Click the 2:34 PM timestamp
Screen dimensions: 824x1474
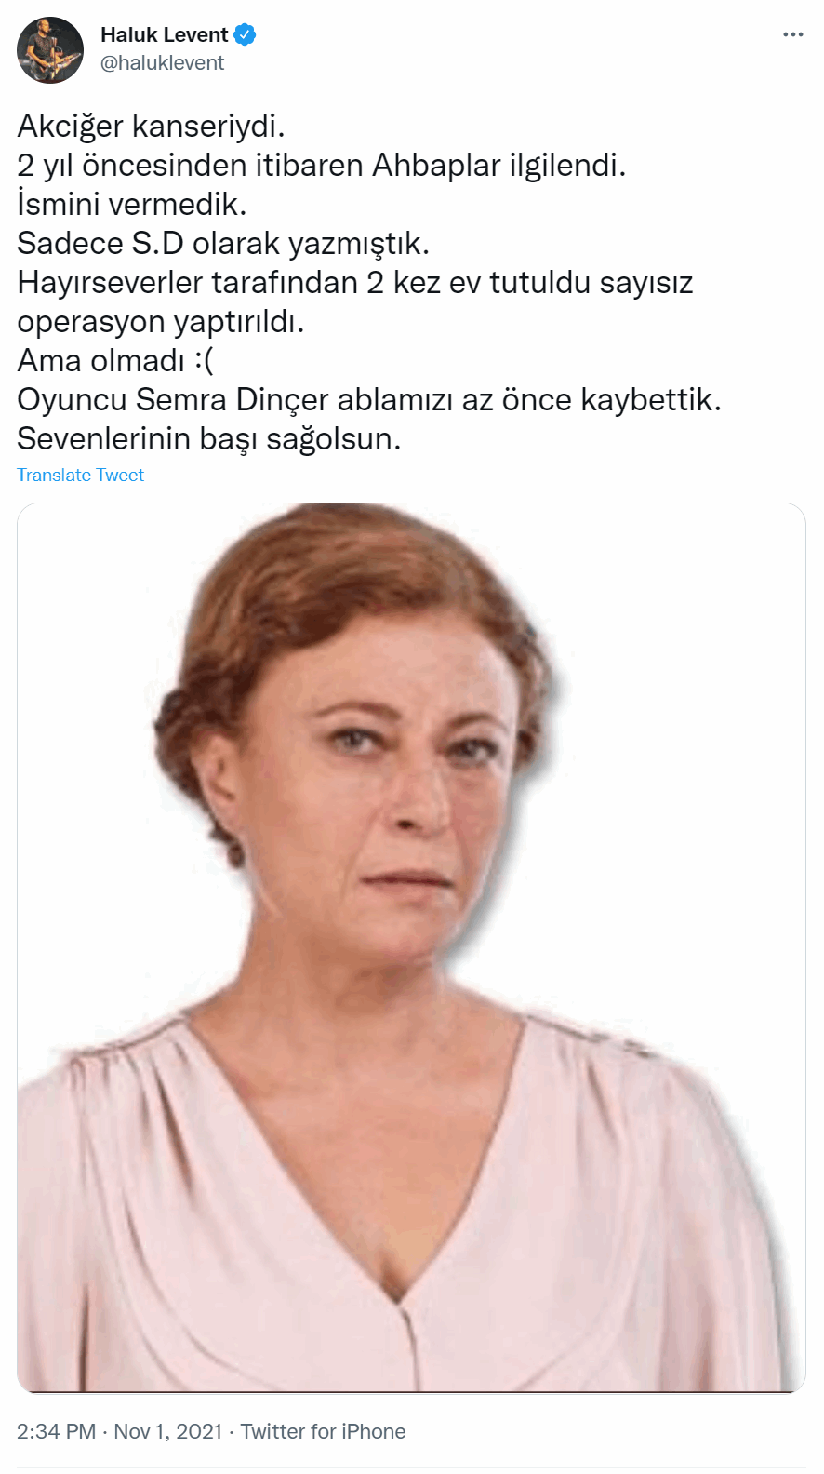click(x=56, y=1431)
